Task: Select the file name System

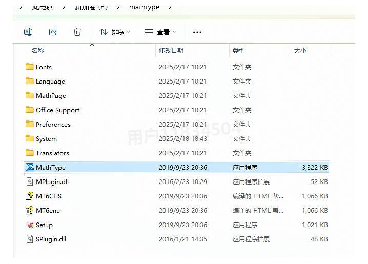Action: point(46,139)
